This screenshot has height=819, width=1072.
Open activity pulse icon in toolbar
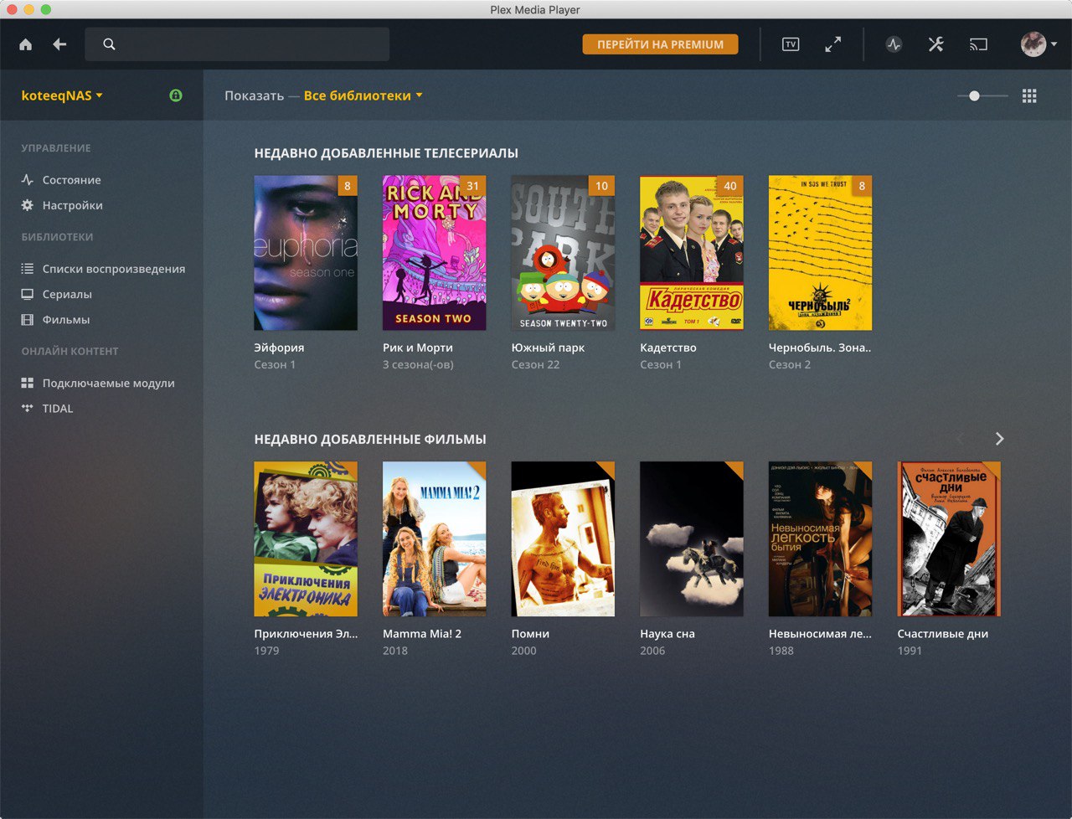[894, 44]
